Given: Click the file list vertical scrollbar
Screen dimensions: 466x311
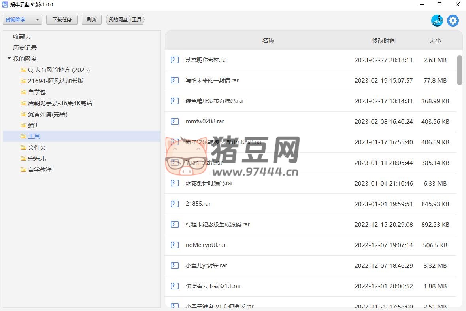Looking at the screenshot, I should [459, 70].
